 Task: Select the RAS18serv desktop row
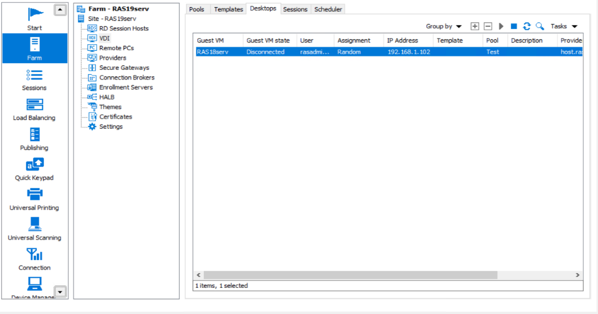pos(328,52)
